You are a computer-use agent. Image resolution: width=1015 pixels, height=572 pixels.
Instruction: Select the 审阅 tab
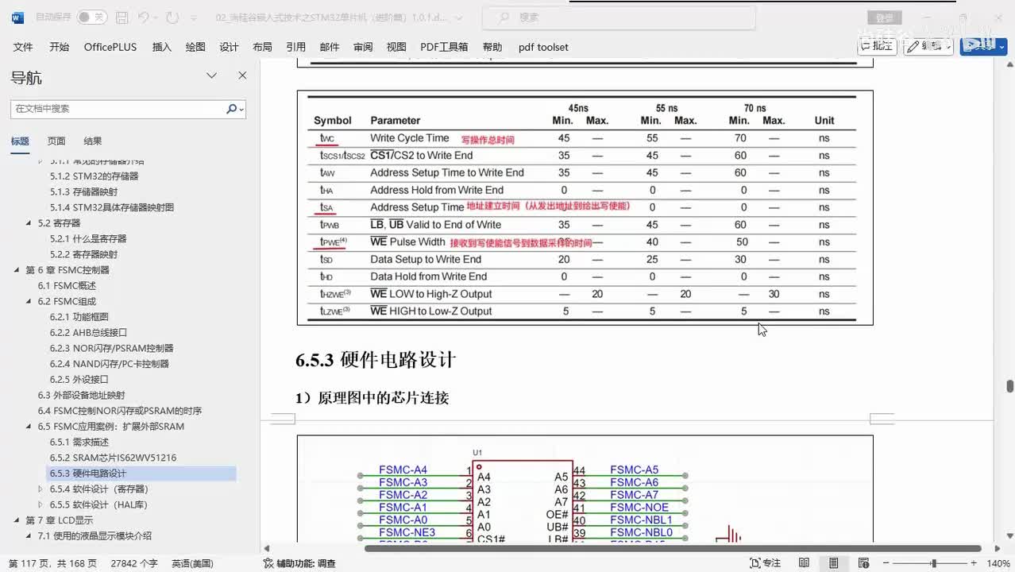[x=363, y=47]
